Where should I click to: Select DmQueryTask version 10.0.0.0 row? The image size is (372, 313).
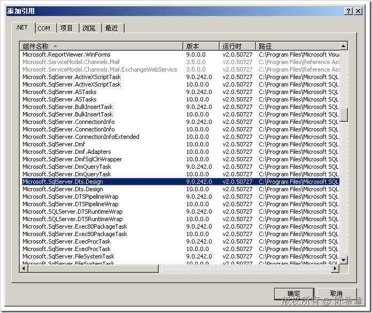pos(180,174)
